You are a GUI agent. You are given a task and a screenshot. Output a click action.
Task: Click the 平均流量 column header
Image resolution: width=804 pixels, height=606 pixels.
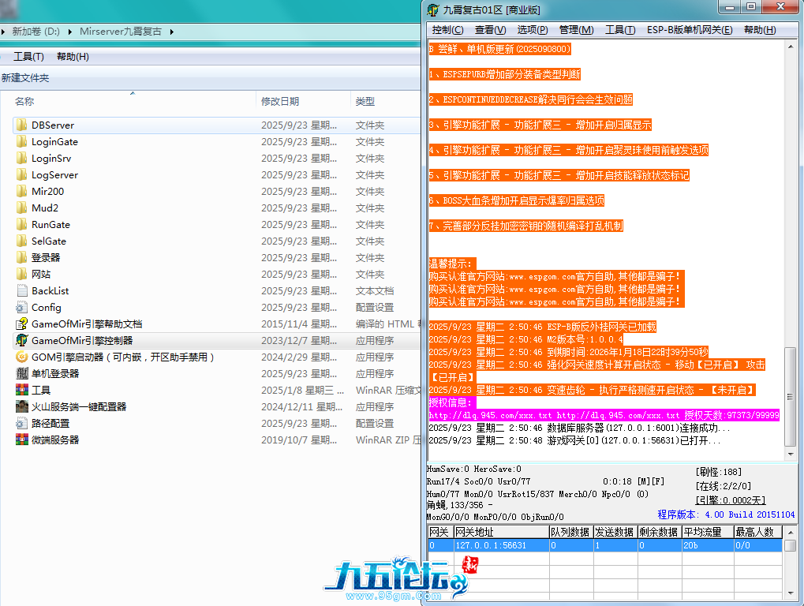point(708,532)
